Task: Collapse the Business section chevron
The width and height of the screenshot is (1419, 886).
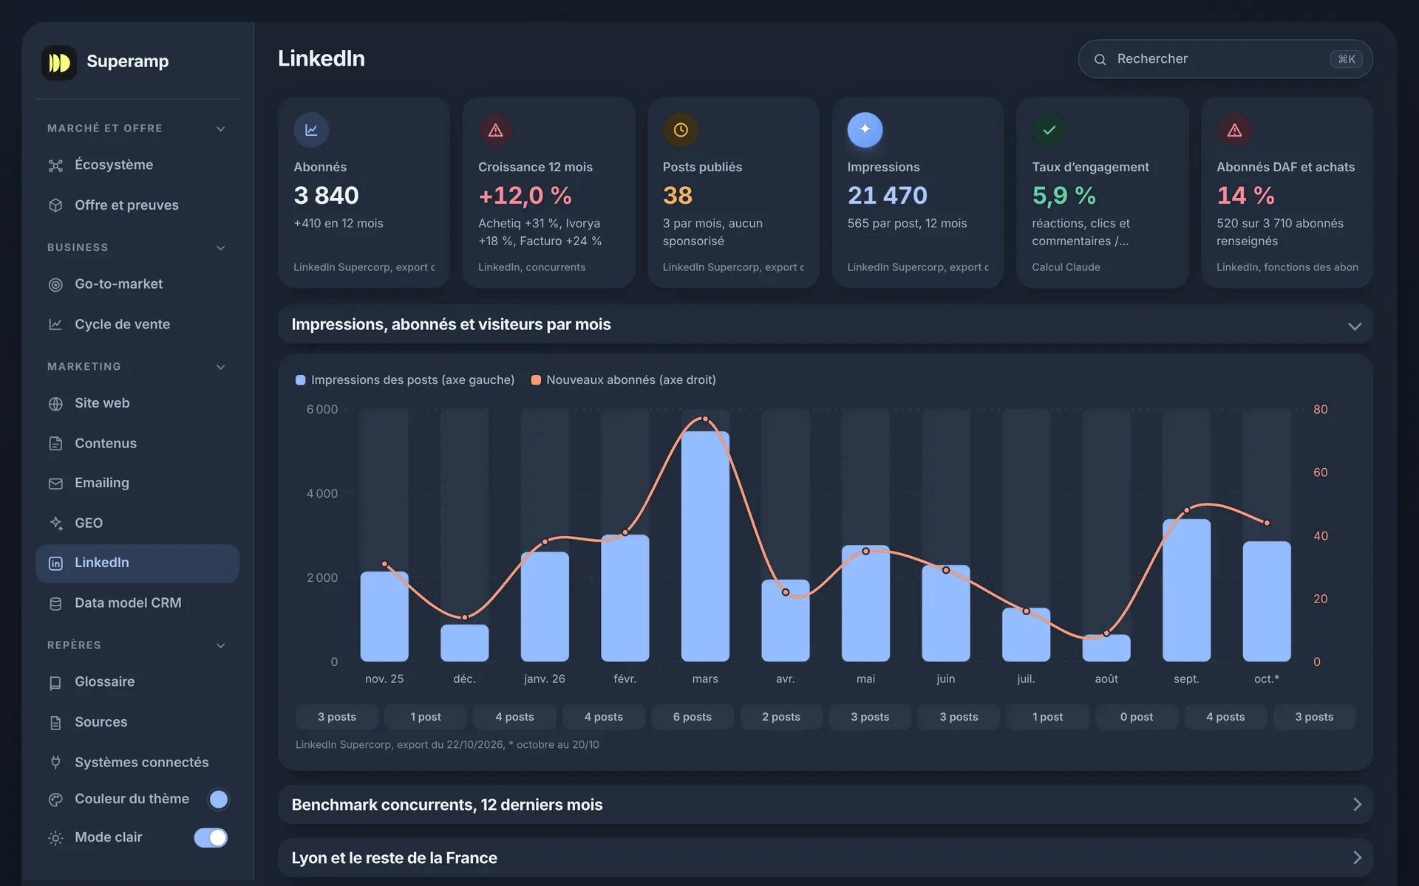Action: [x=220, y=247]
